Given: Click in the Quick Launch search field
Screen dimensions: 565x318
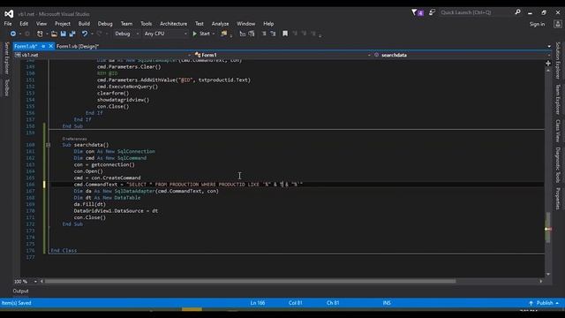Looking at the screenshot, I should 476,12.
